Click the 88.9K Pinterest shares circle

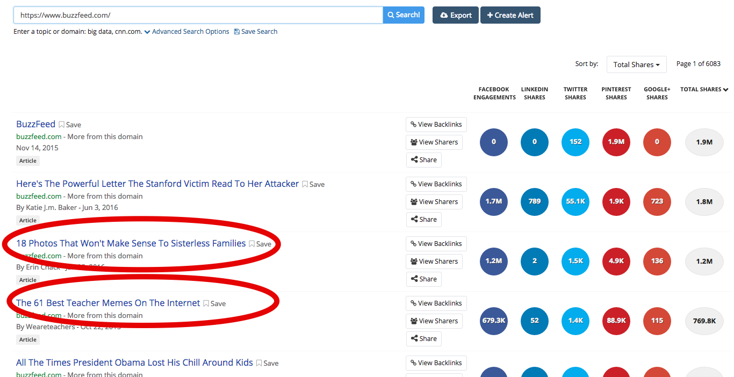pos(616,321)
